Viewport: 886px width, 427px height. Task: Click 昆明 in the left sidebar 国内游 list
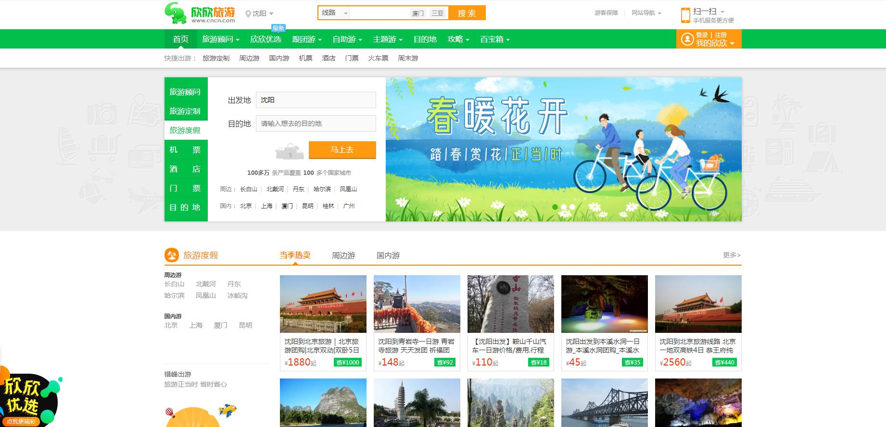pos(245,325)
